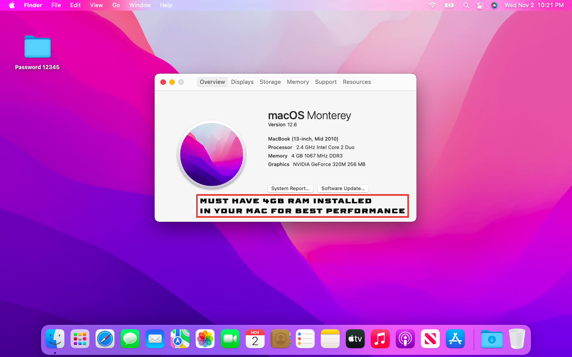The image size is (572, 357).
Task: Switch to the Support tab
Action: [326, 82]
